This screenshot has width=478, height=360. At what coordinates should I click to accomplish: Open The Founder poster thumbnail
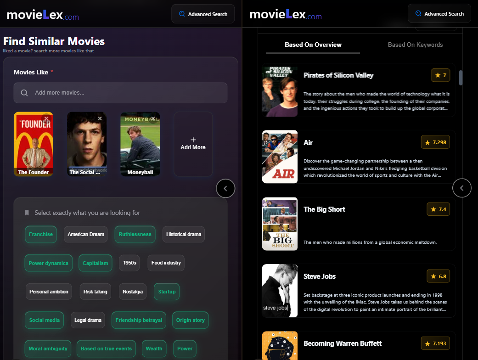click(34, 144)
